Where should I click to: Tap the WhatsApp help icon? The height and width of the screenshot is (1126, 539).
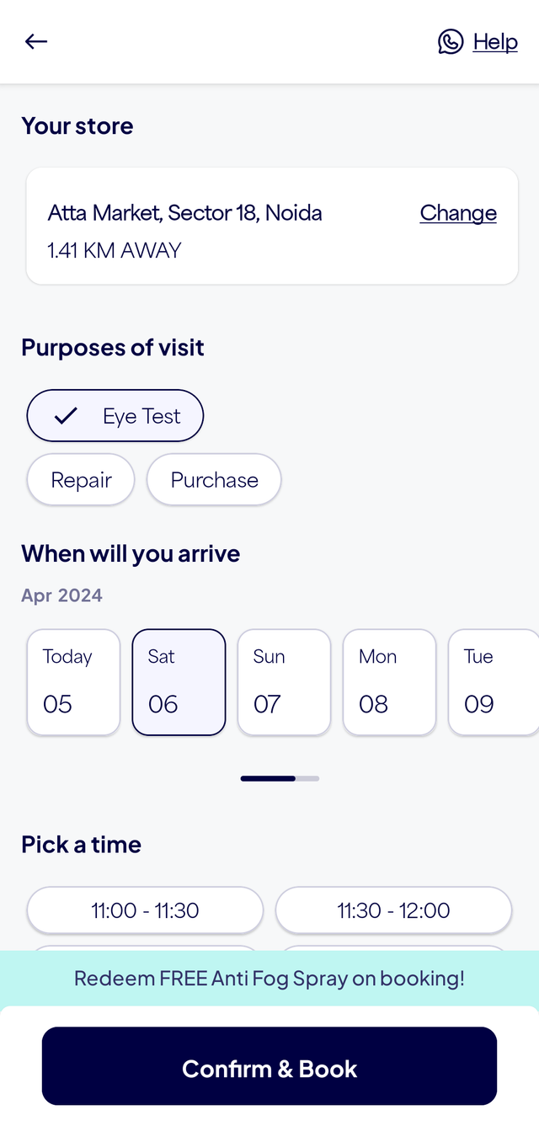click(451, 41)
